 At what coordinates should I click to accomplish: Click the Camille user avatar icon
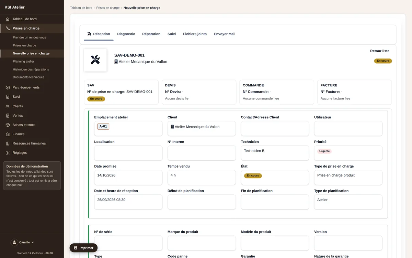click(14, 242)
